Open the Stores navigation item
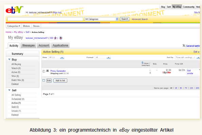This screenshot has width=202, height=135. [36, 26]
